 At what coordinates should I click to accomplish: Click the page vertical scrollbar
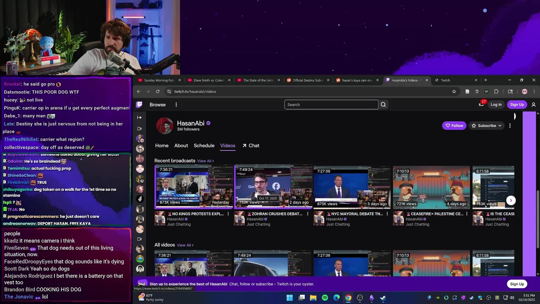click(537, 220)
